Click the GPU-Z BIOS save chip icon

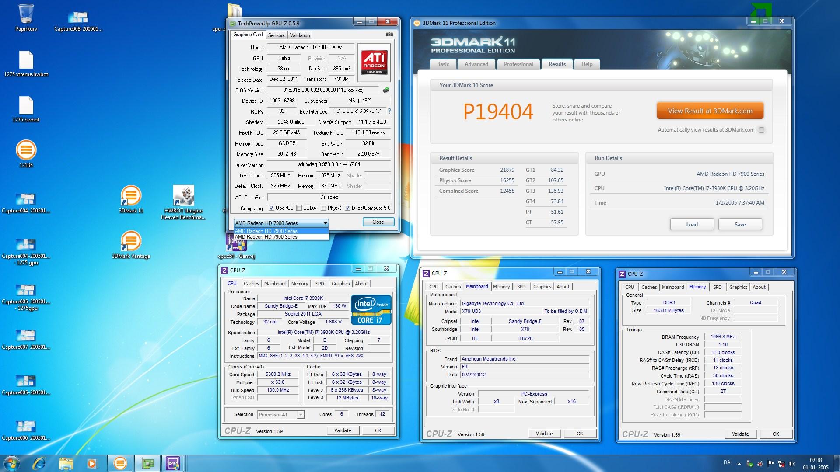[386, 90]
